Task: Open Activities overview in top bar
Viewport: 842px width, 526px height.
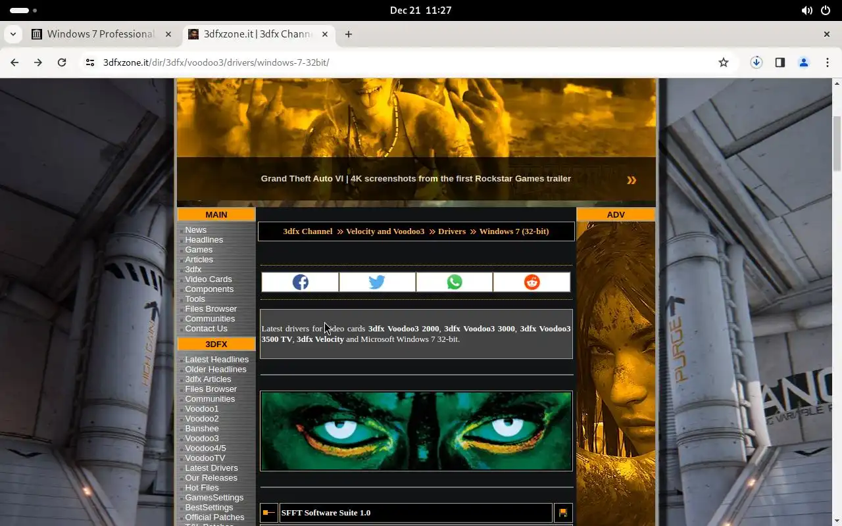Action: tap(23, 11)
